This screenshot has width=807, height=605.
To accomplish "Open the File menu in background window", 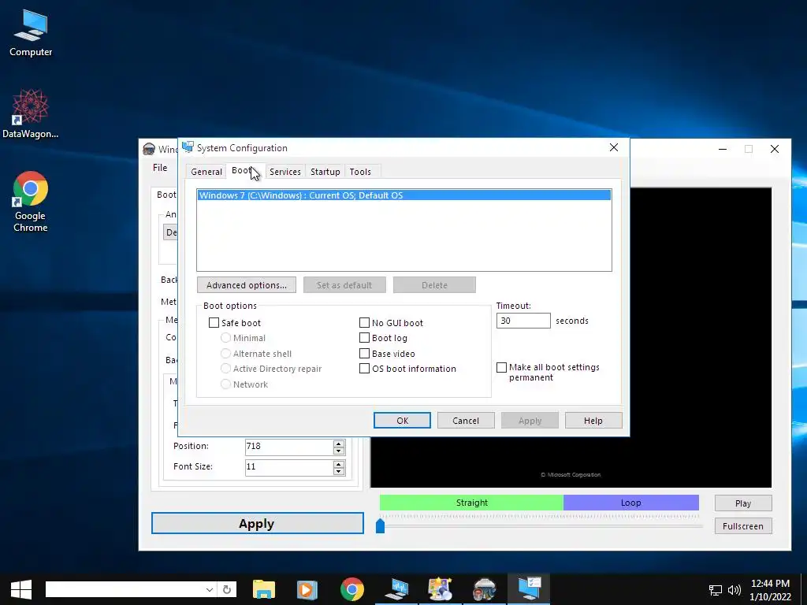I will point(160,168).
